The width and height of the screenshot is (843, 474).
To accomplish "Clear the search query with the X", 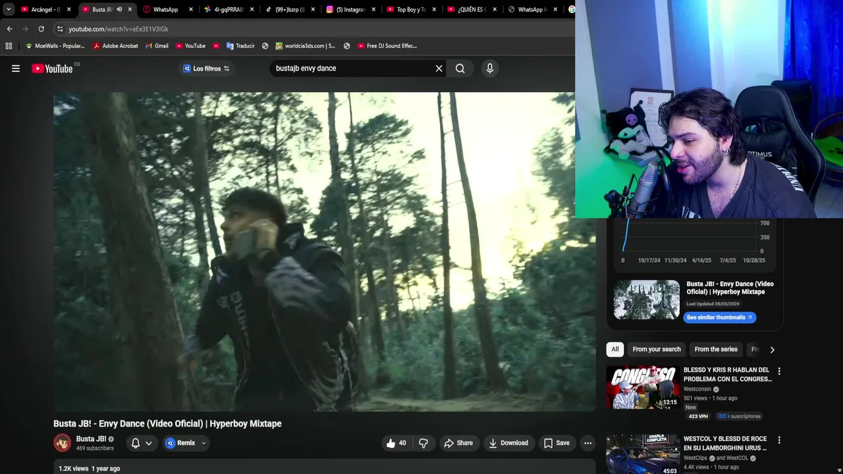I will (439, 68).
